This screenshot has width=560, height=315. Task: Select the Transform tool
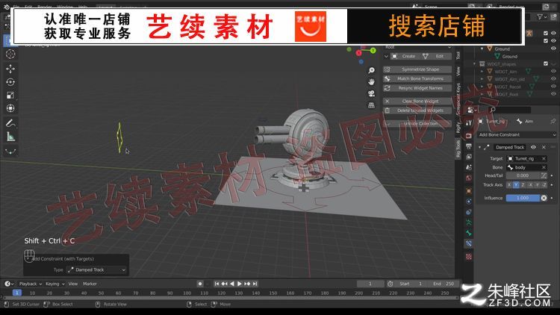[x=10, y=108]
